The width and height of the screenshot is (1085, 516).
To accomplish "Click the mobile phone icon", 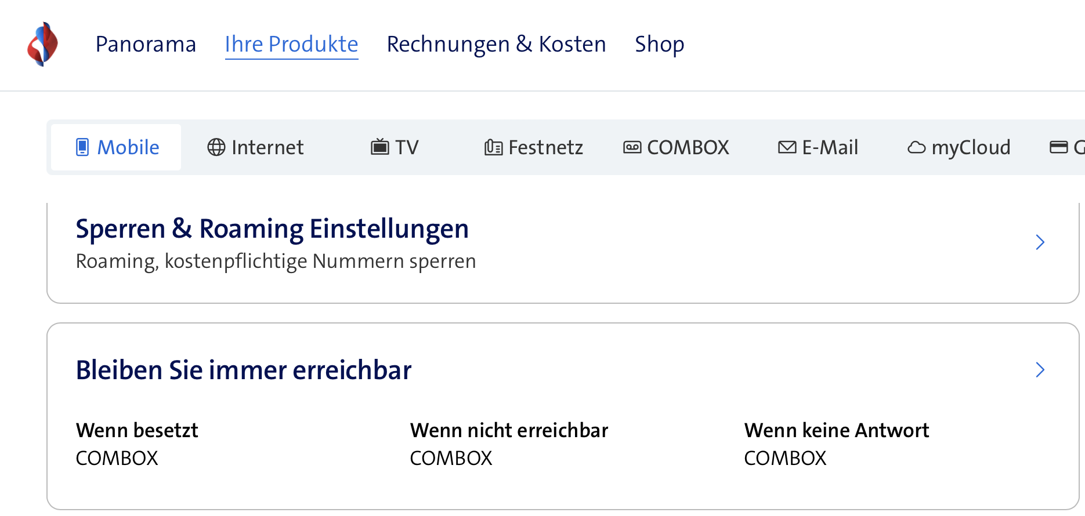I will coord(82,147).
